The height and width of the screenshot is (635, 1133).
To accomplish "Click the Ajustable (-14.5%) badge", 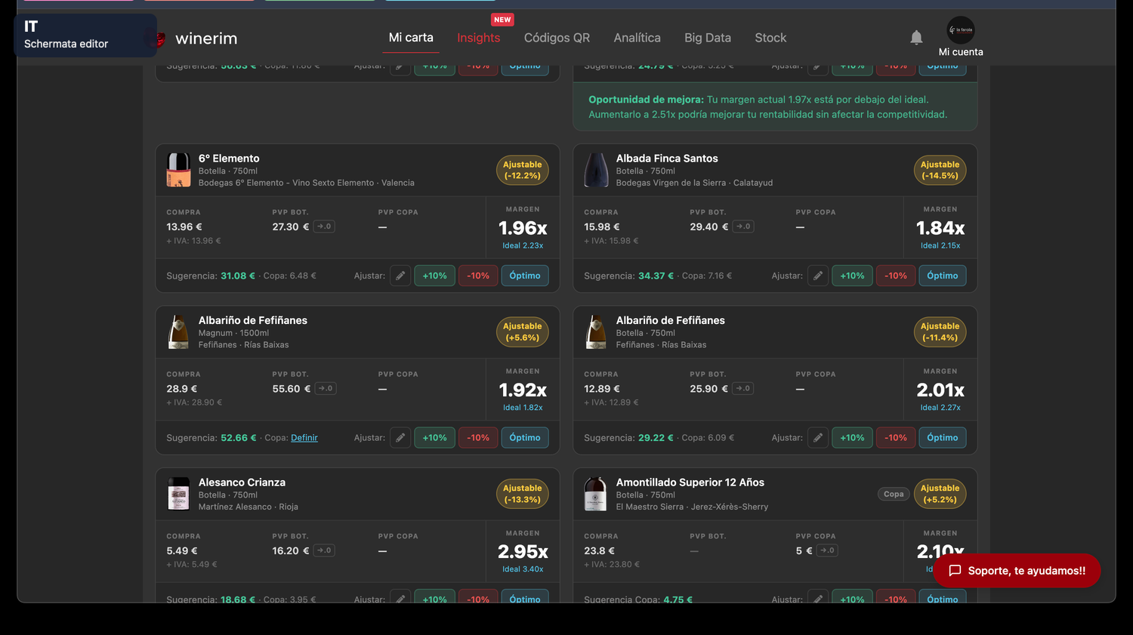I will [940, 170].
